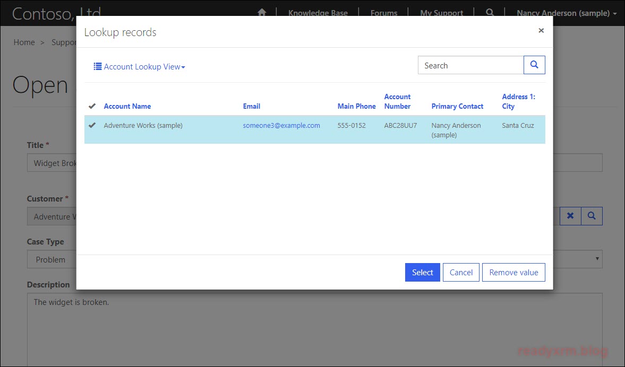Screen dimensions: 625x367
Task: Toggle the Adventure Works row checkmark
Action: (92, 126)
